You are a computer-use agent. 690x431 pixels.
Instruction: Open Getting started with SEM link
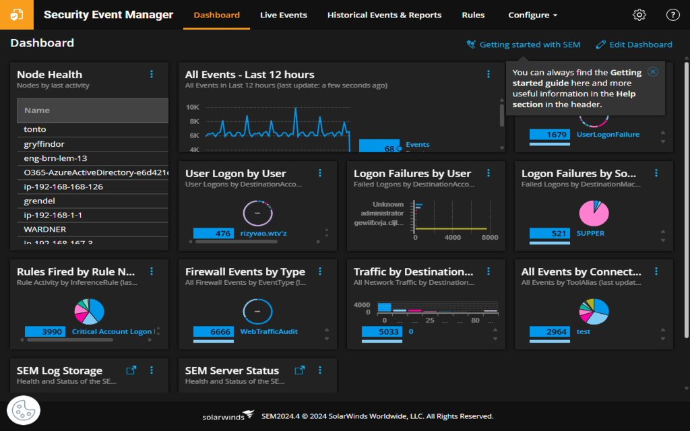point(530,44)
